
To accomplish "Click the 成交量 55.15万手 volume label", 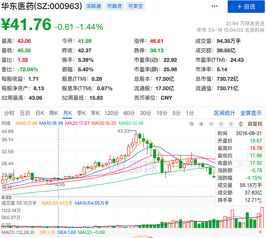I will point(19,203).
